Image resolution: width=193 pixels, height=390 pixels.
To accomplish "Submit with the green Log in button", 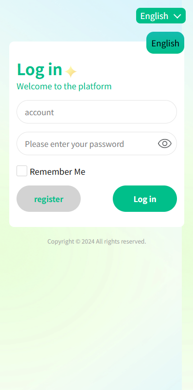I will point(145,199).
